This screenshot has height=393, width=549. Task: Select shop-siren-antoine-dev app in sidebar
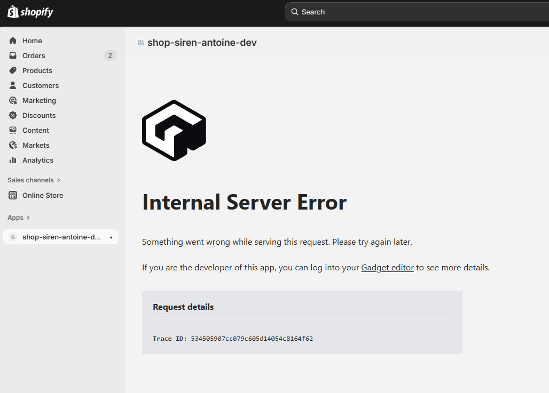(61, 237)
